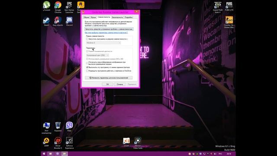Image resolution: width=277 pixels, height=156 pixels.
Task: Select the Этот компьютер desktop icon
Action: (46, 128)
